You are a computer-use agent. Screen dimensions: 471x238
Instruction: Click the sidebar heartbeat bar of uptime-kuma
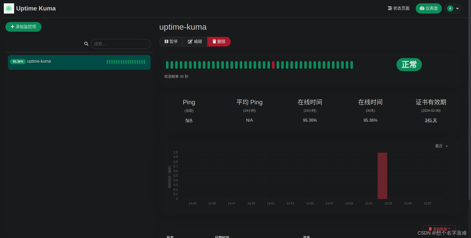point(126,62)
